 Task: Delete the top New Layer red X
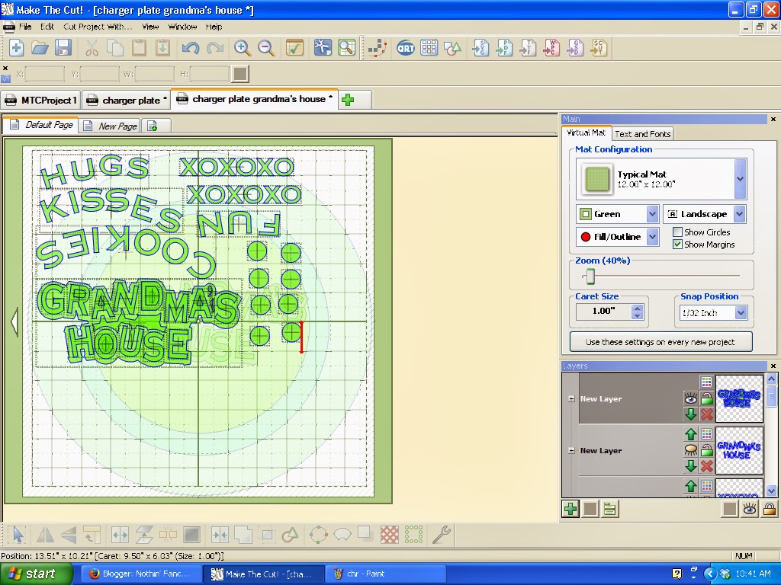[x=706, y=414]
